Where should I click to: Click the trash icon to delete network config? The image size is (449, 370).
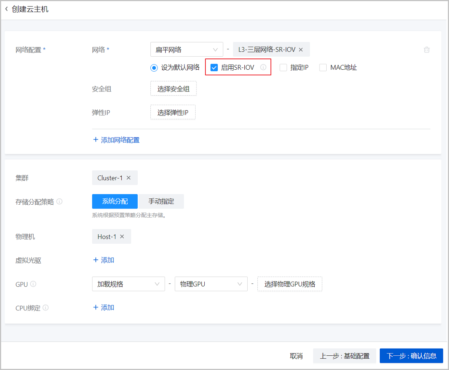point(427,49)
